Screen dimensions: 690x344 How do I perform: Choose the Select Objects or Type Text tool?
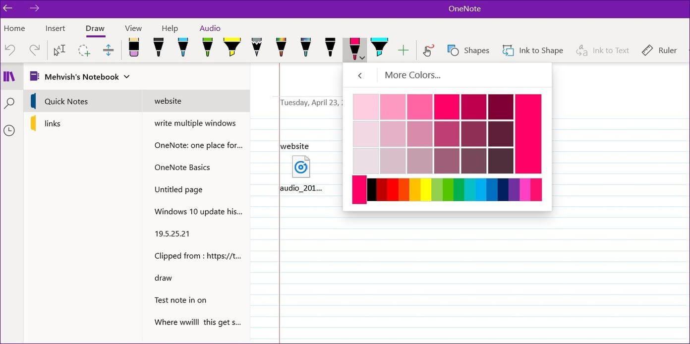pos(59,50)
